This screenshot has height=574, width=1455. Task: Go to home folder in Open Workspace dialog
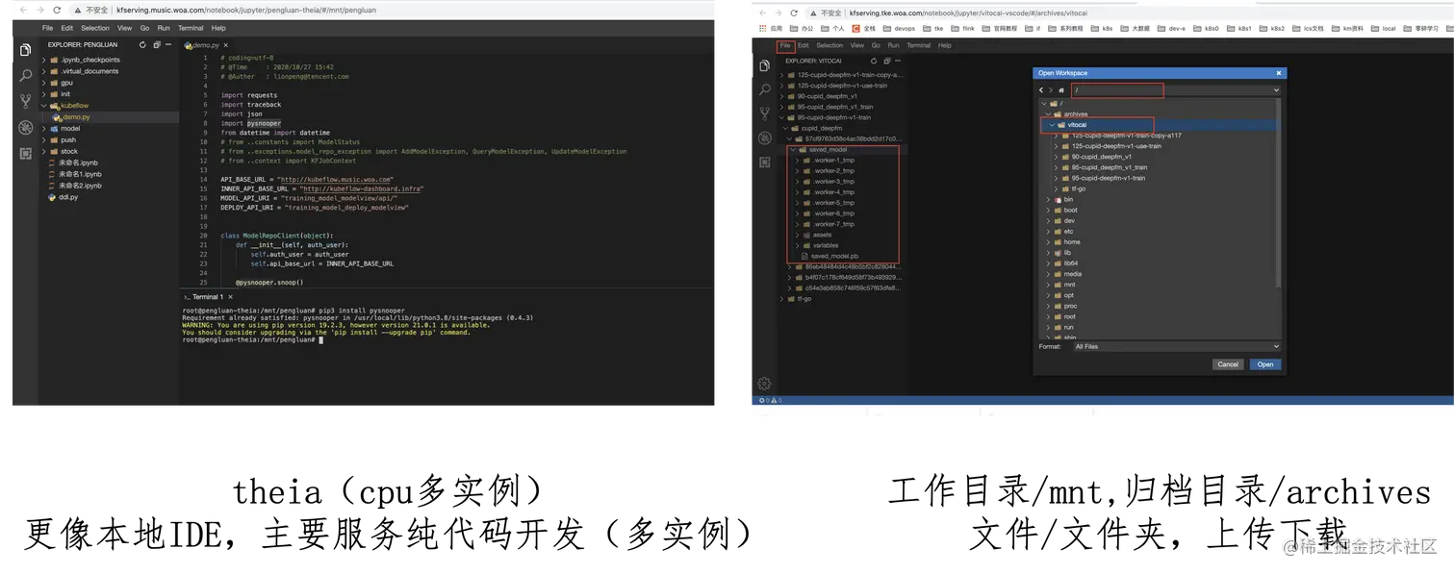(1061, 90)
